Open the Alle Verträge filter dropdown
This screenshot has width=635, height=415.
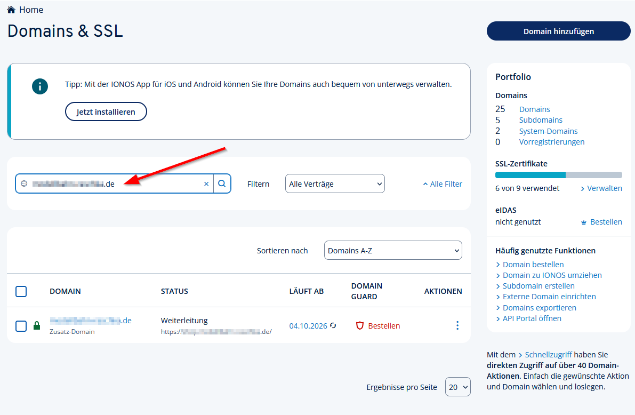tap(335, 183)
